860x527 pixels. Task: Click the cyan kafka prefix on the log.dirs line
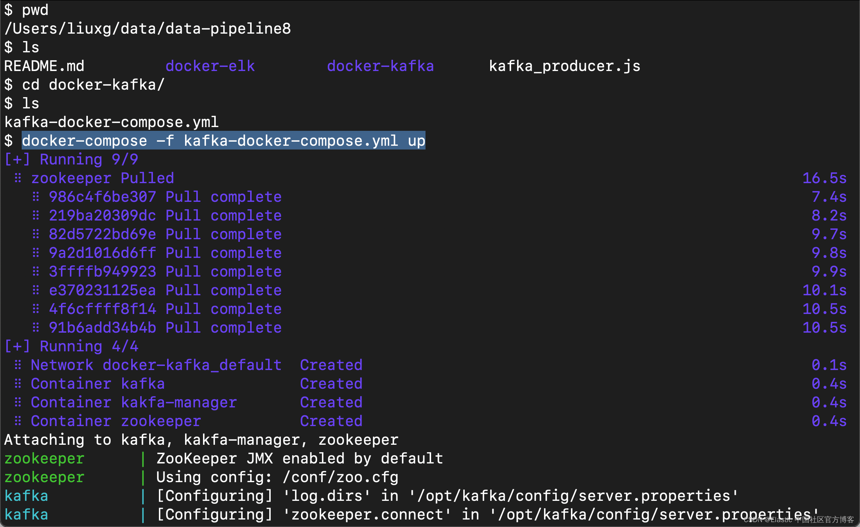26,496
